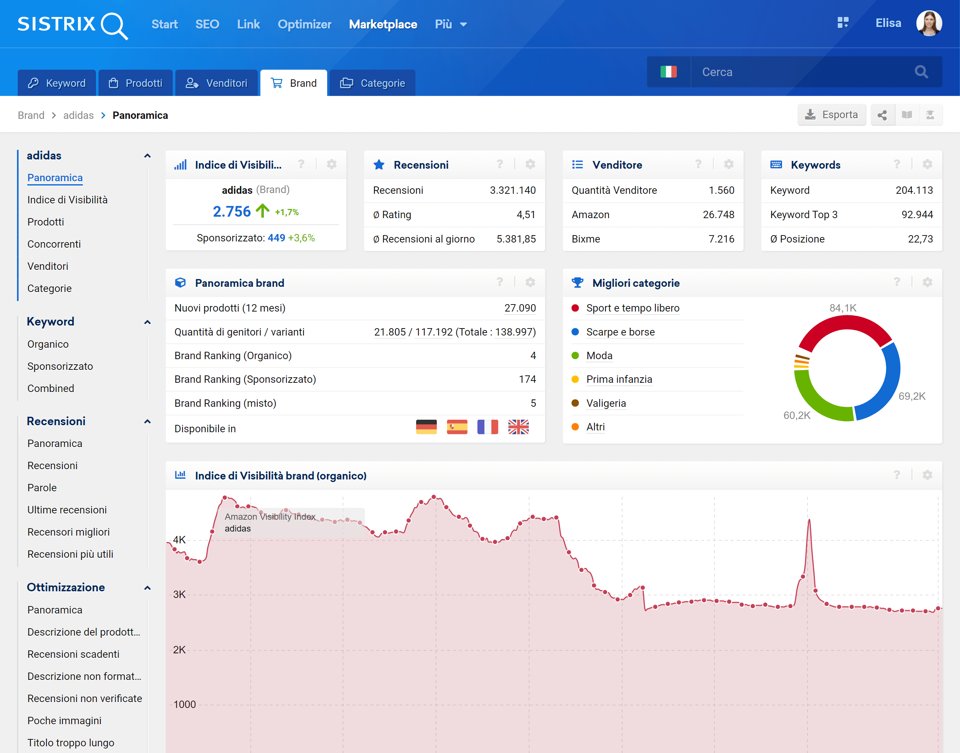The height and width of the screenshot is (753, 960).
Task: Open help for the Recensioni box
Action: (500, 165)
